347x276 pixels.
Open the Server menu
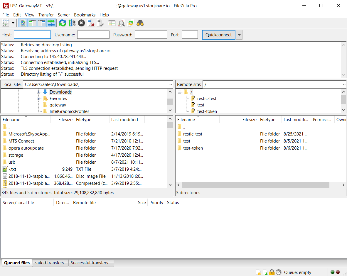pos(64,15)
